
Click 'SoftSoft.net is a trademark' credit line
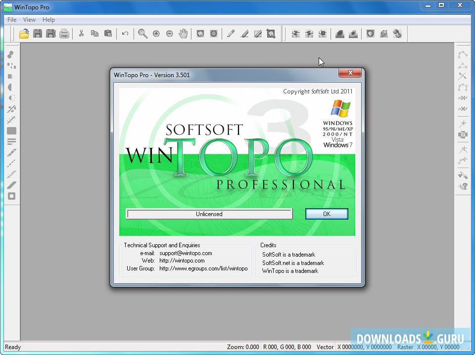[293, 263]
